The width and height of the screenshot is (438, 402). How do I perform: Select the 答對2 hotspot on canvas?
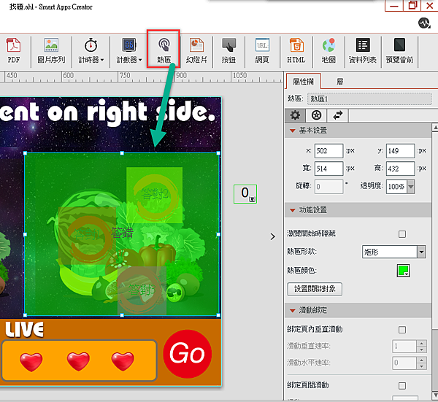tap(155, 195)
